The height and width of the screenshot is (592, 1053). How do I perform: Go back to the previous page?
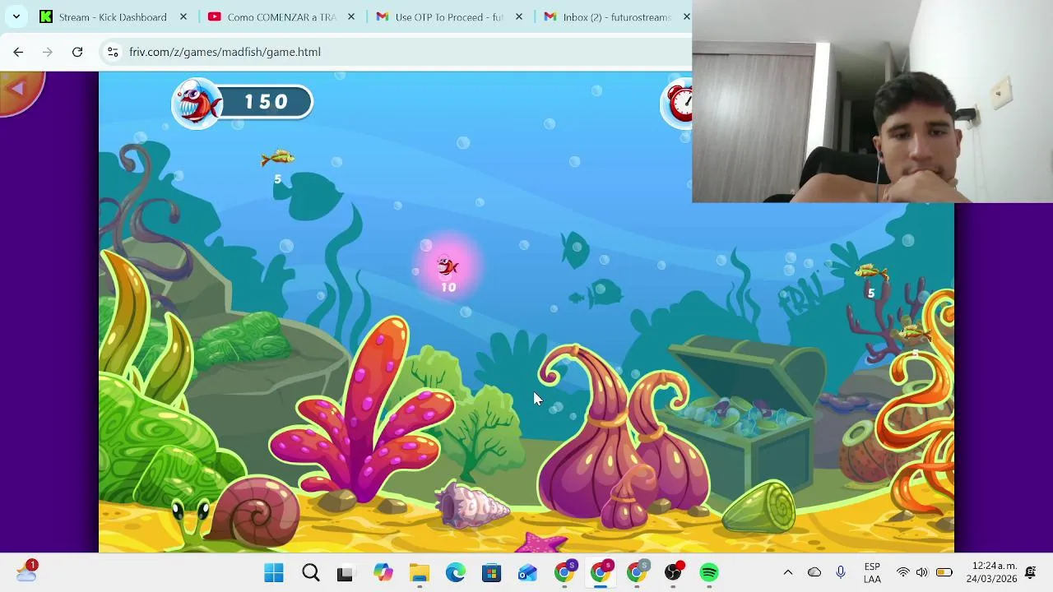tap(18, 52)
